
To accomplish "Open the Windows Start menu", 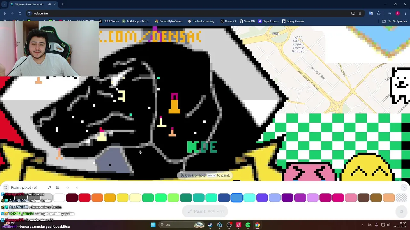I will click(153, 225).
